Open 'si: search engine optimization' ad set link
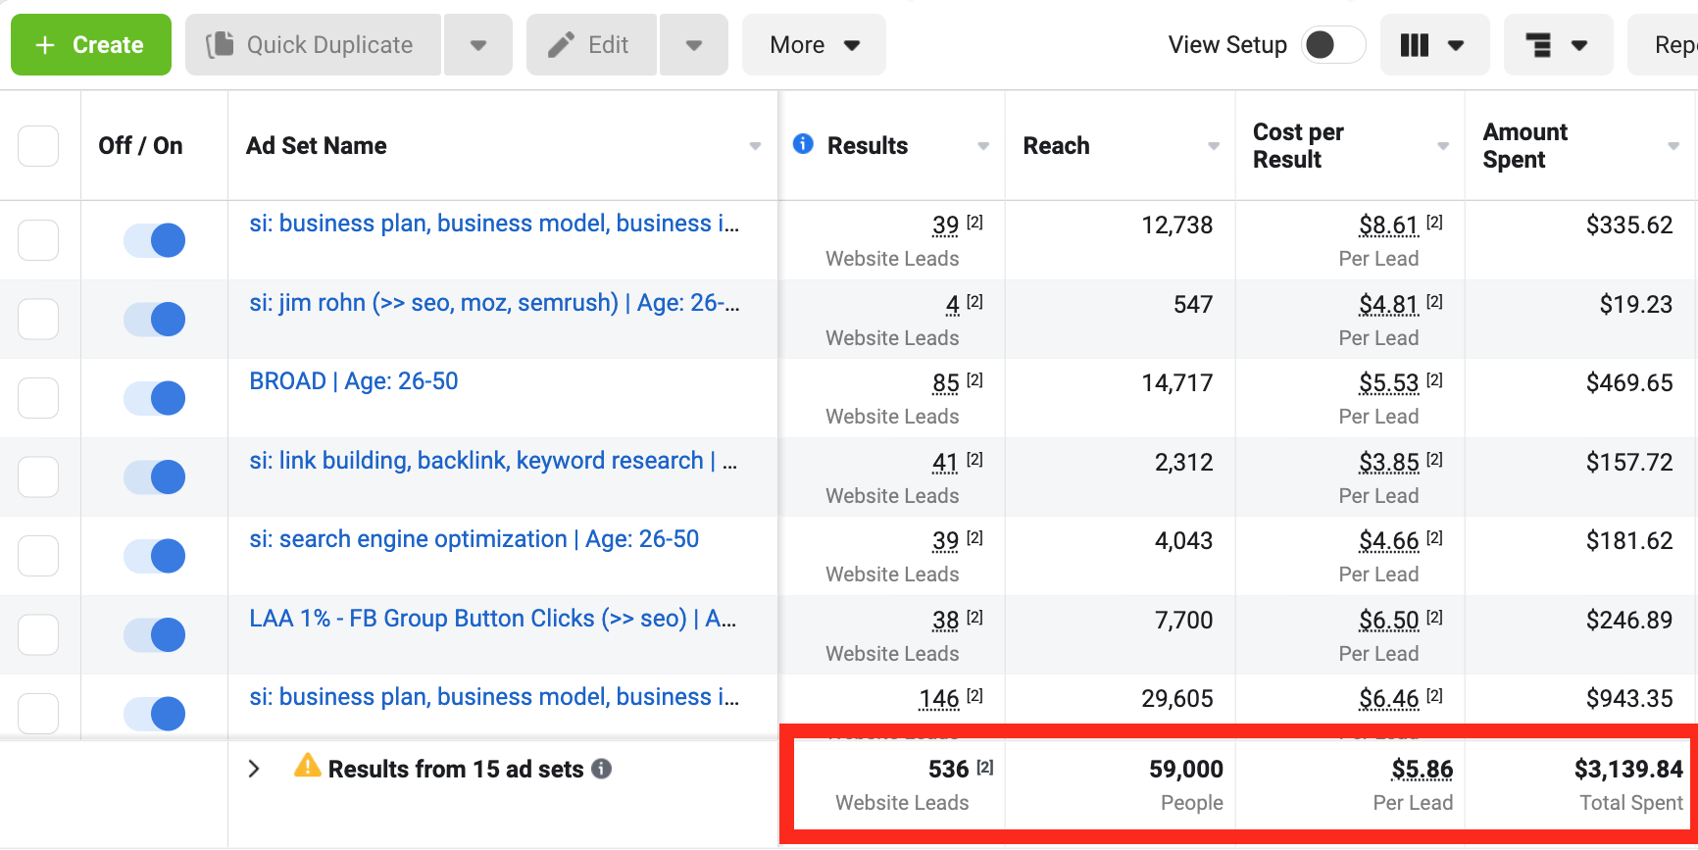The height and width of the screenshot is (850, 1698). 474,539
